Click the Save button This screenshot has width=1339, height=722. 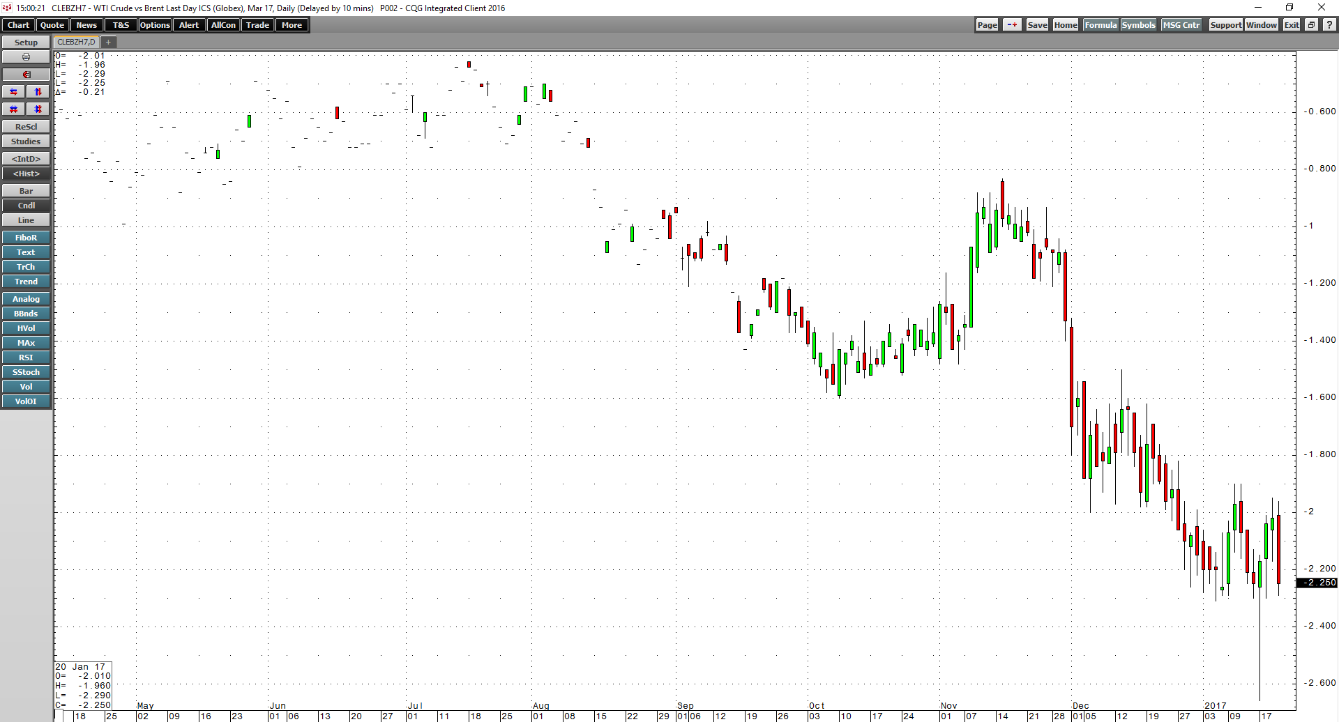(x=1037, y=25)
